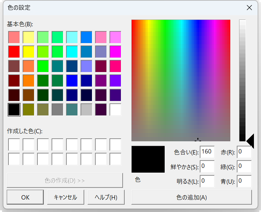Click the black luminosity slider arrow

tap(250, 141)
